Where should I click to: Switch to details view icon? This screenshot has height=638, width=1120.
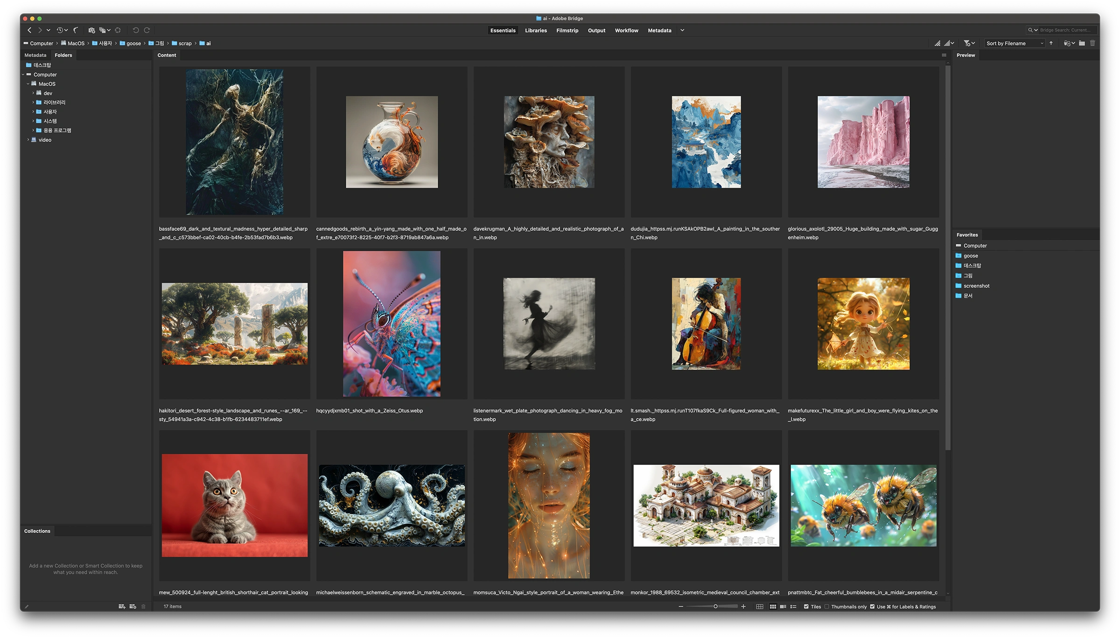(x=783, y=607)
